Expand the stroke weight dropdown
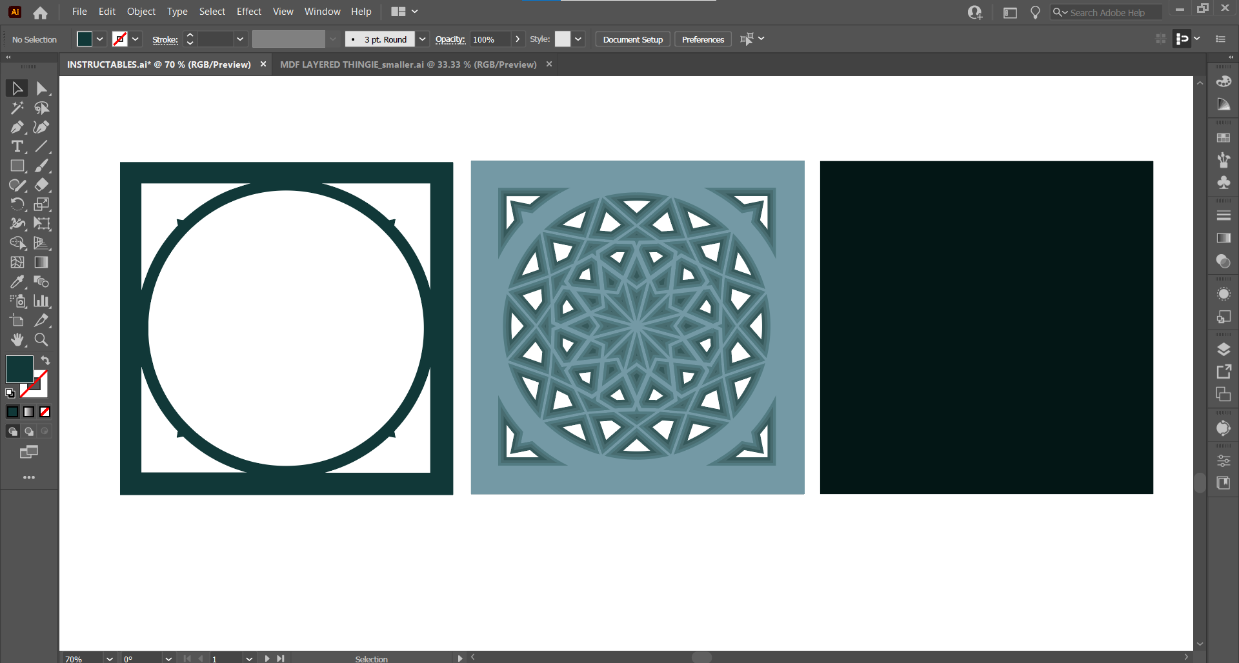Image resolution: width=1239 pixels, height=663 pixels. [240, 39]
